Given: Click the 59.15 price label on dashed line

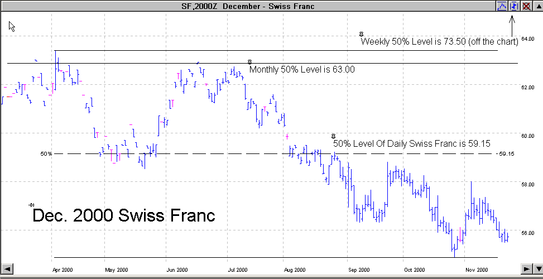Looking at the screenshot, I should tap(506, 153).
